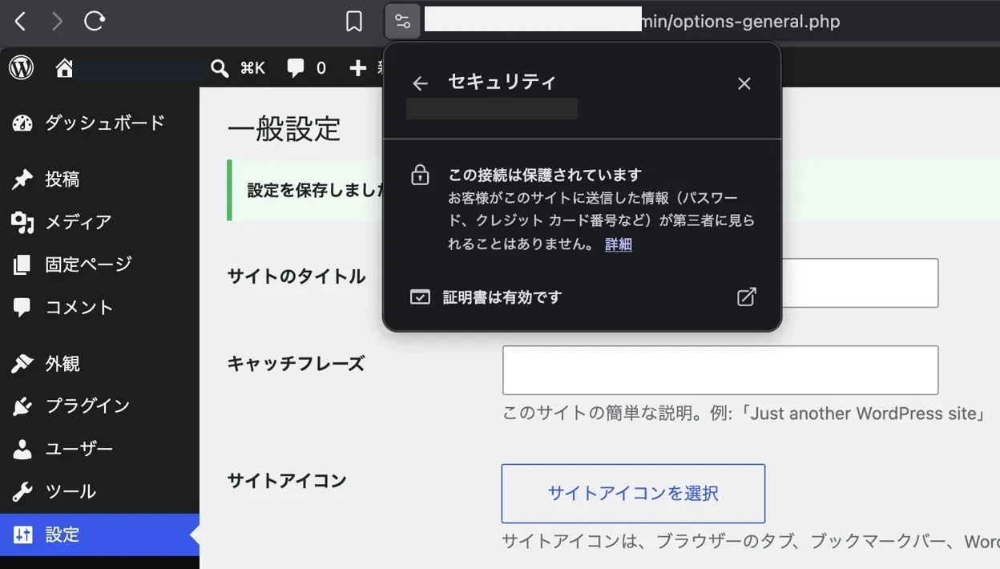Reload the page with the refresh icon
Viewport: 1000px width, 569px height.
coord(95,22)
